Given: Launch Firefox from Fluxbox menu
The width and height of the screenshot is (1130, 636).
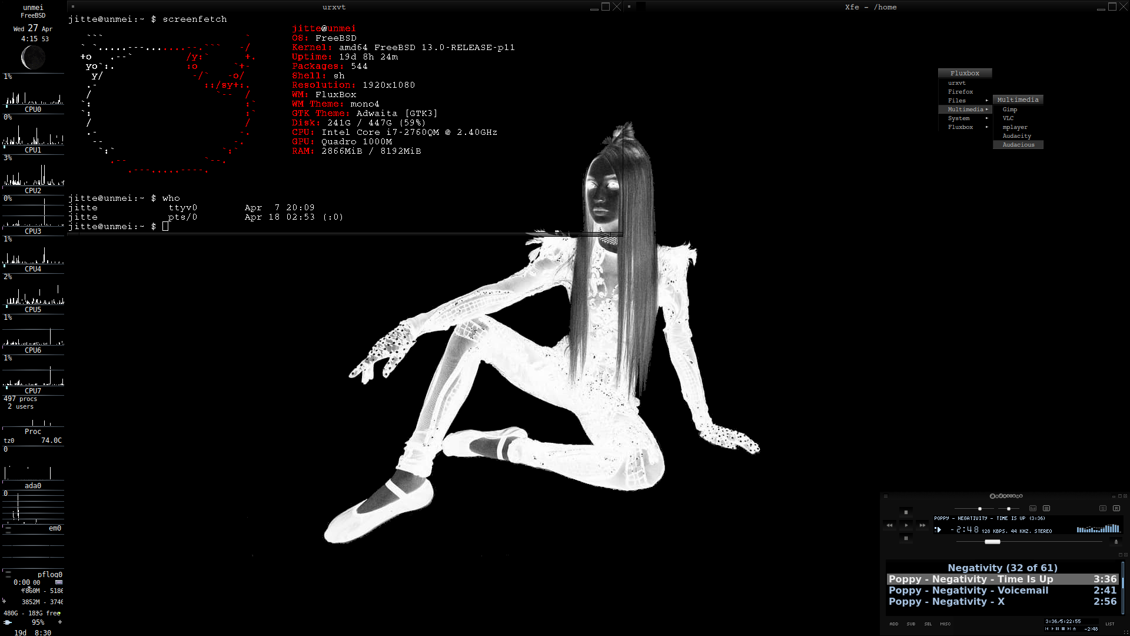Looking at the screenshot, I should coord(965,92).
